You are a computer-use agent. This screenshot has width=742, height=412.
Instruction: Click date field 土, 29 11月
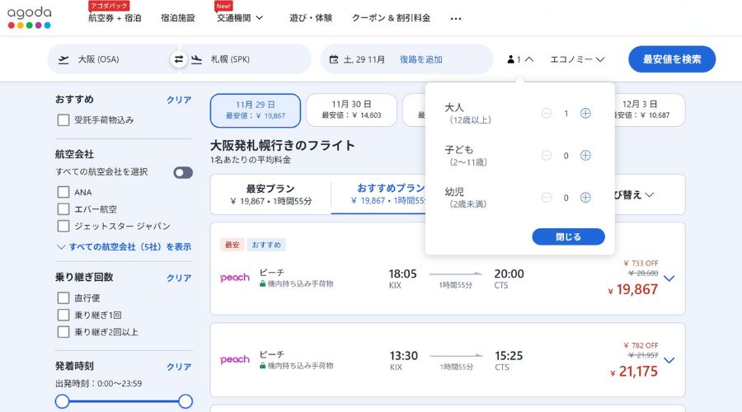364,59
